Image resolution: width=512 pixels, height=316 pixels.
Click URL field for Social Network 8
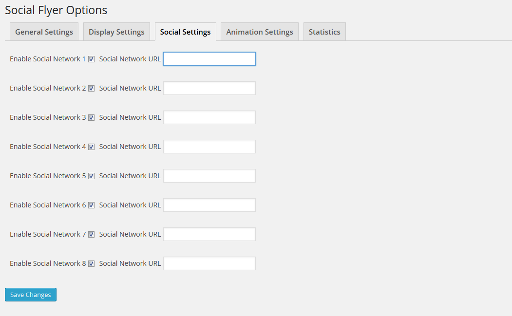[x=209, y=263]
